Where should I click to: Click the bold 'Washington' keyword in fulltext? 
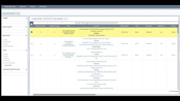pos(96,47)
